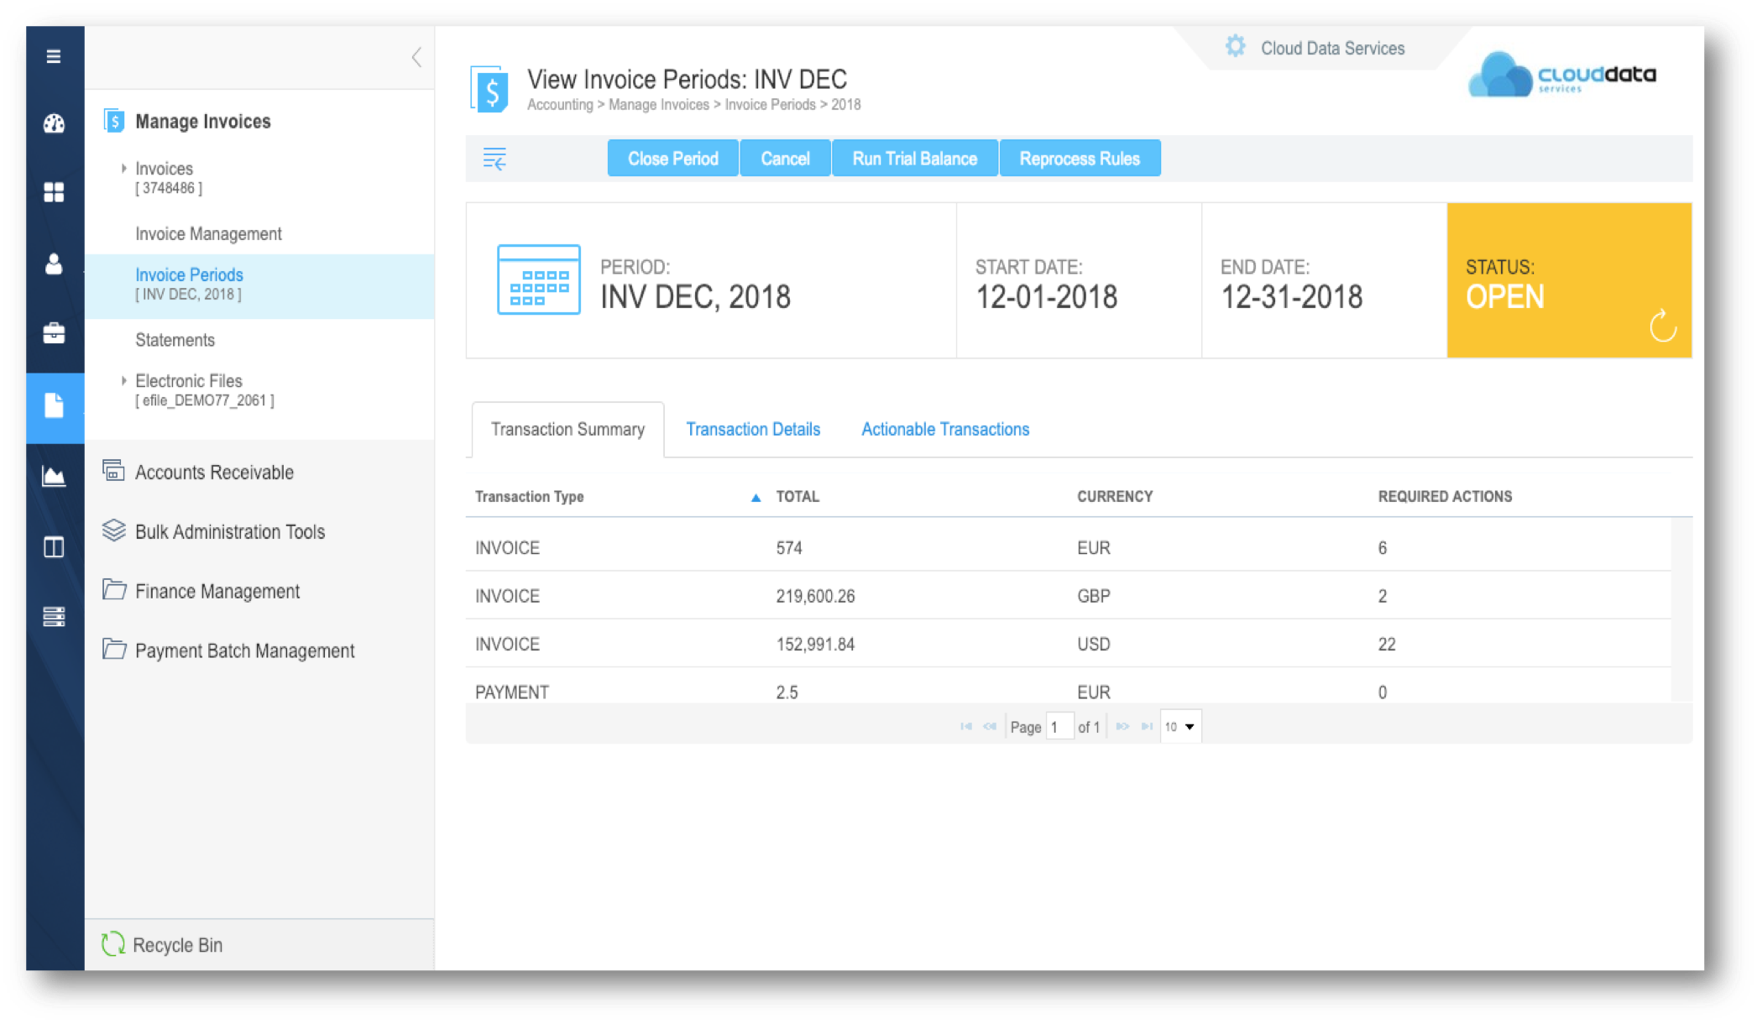
Task: Sort descending on the Transaction Type column arrow
Action: (755, 496)
